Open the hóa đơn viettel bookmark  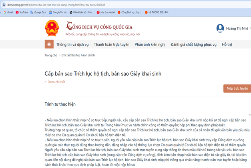(106, 12)
